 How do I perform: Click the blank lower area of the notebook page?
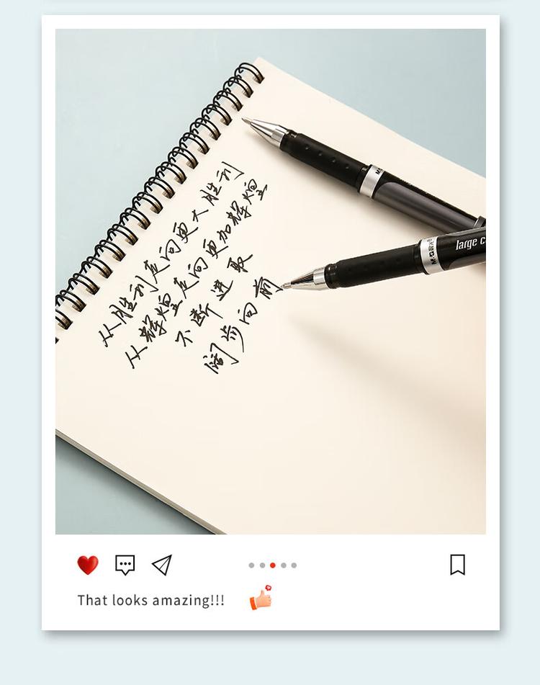(x=305, y=437)
